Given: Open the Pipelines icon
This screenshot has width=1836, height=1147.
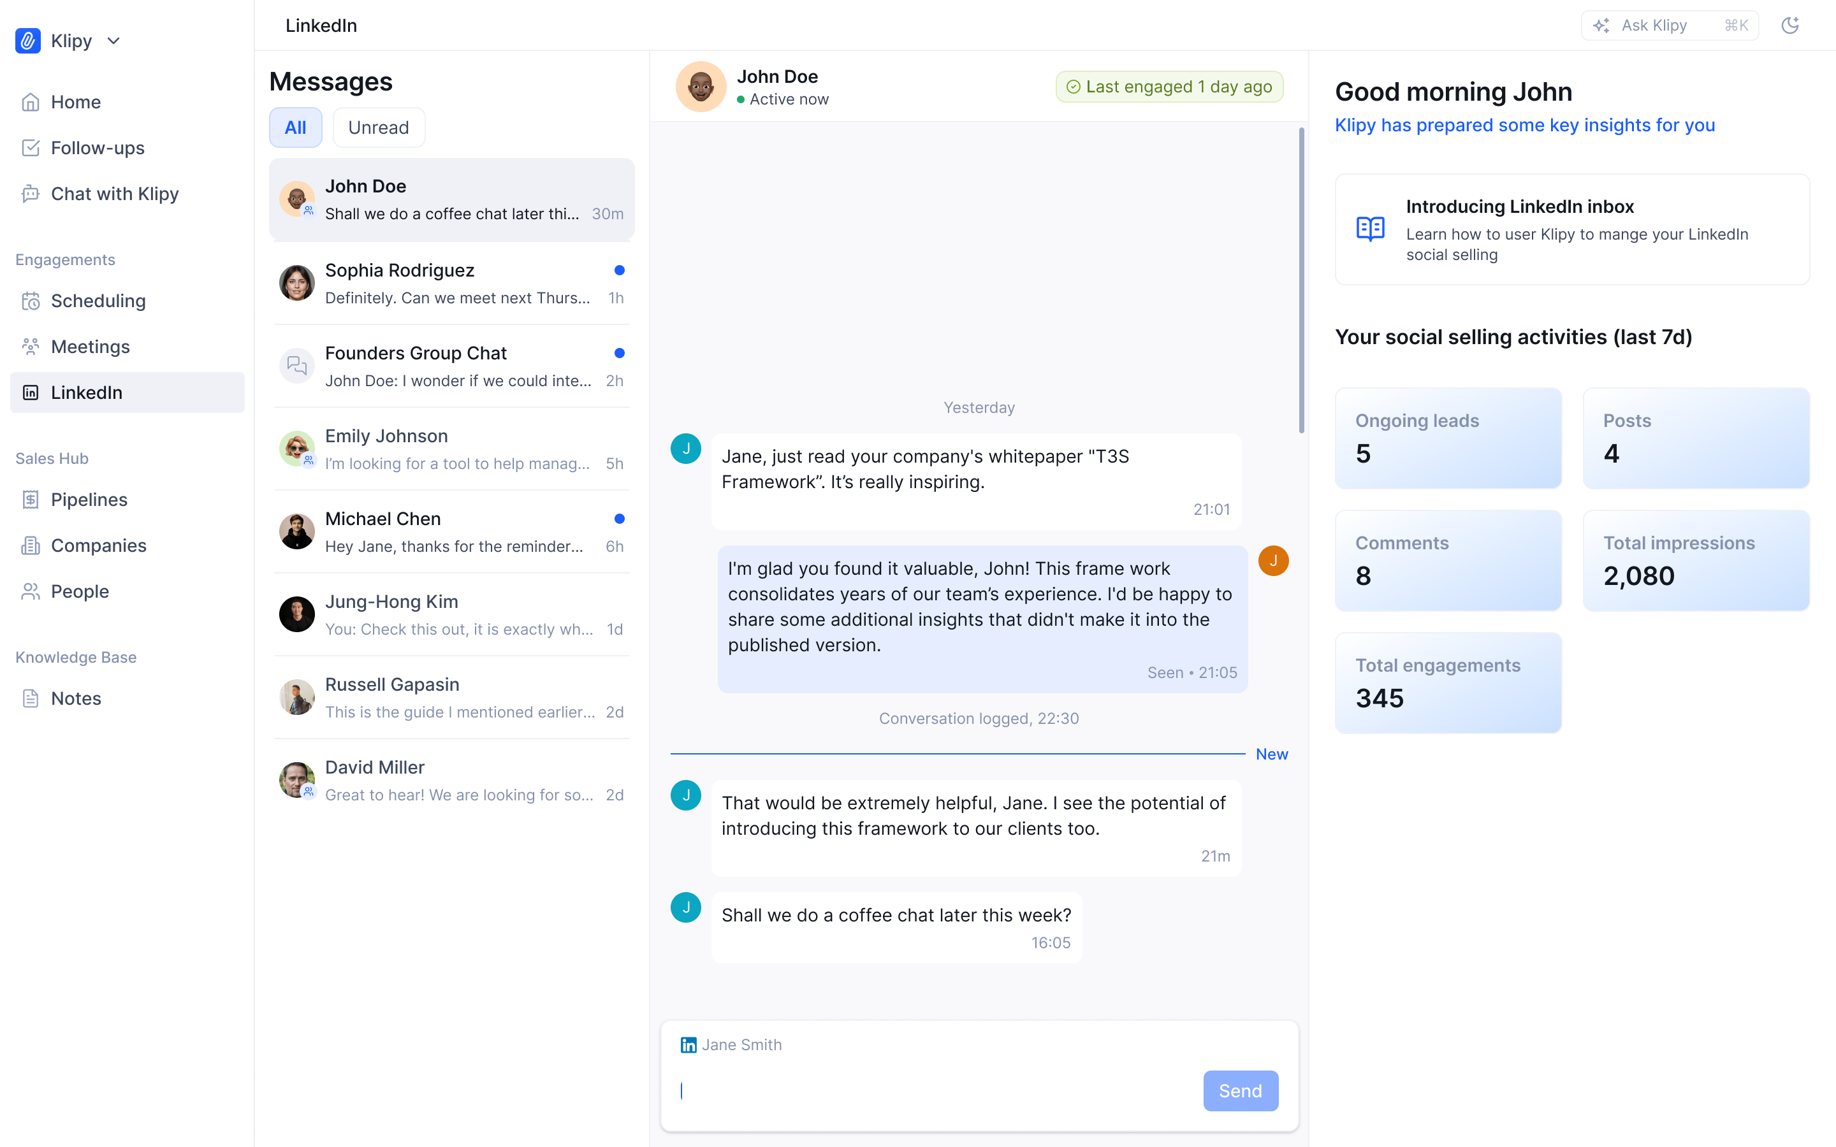Looking at the screenshot, I should (31, 500).
